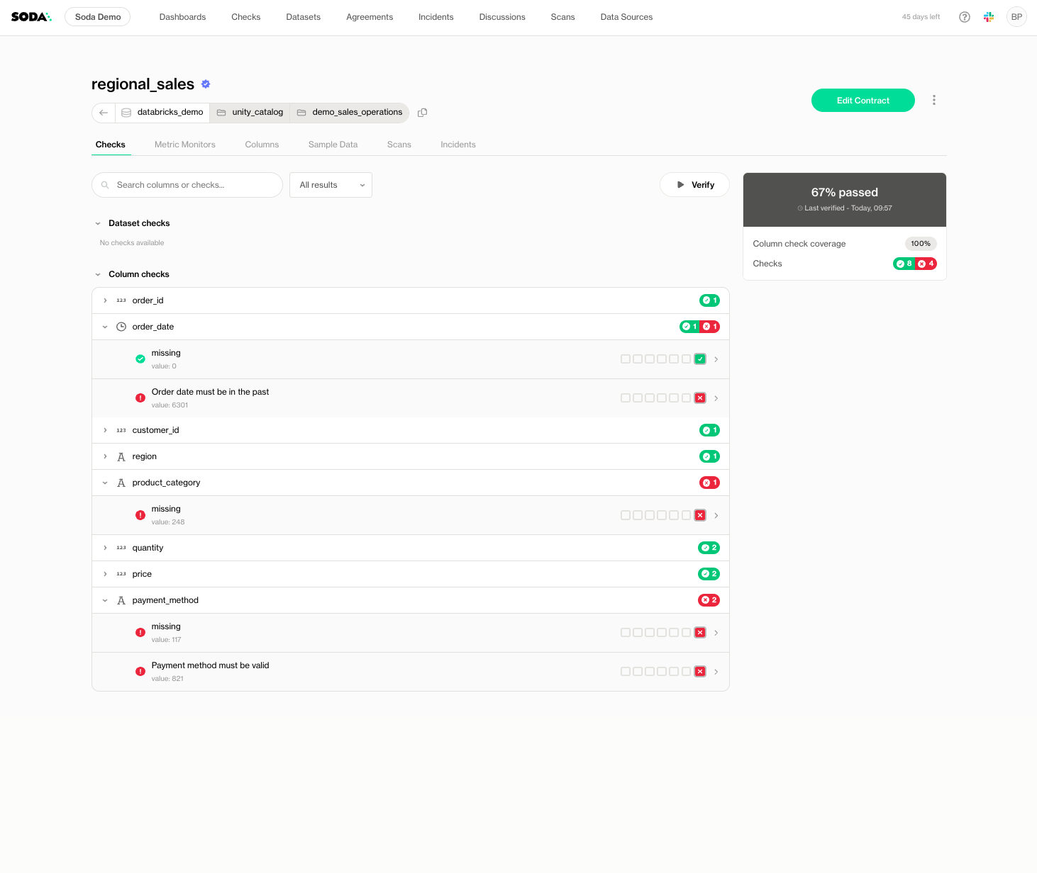Click the back arrow in breadcrumb
The width and height of the screenshot is (1037, 873).
[104, 113]
